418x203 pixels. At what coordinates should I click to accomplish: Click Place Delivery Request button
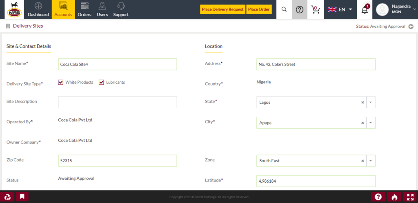(x=222, y=9)
